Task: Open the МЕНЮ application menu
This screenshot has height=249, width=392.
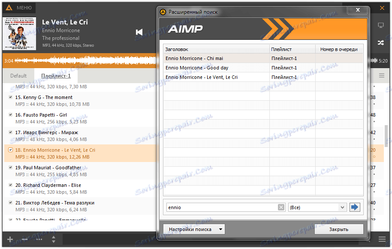Action: pos(19,7)
